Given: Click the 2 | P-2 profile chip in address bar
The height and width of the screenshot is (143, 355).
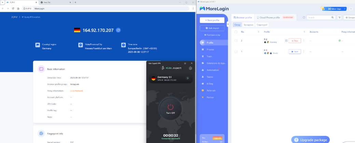Looking at the screenshot, I should click(28, 8).
